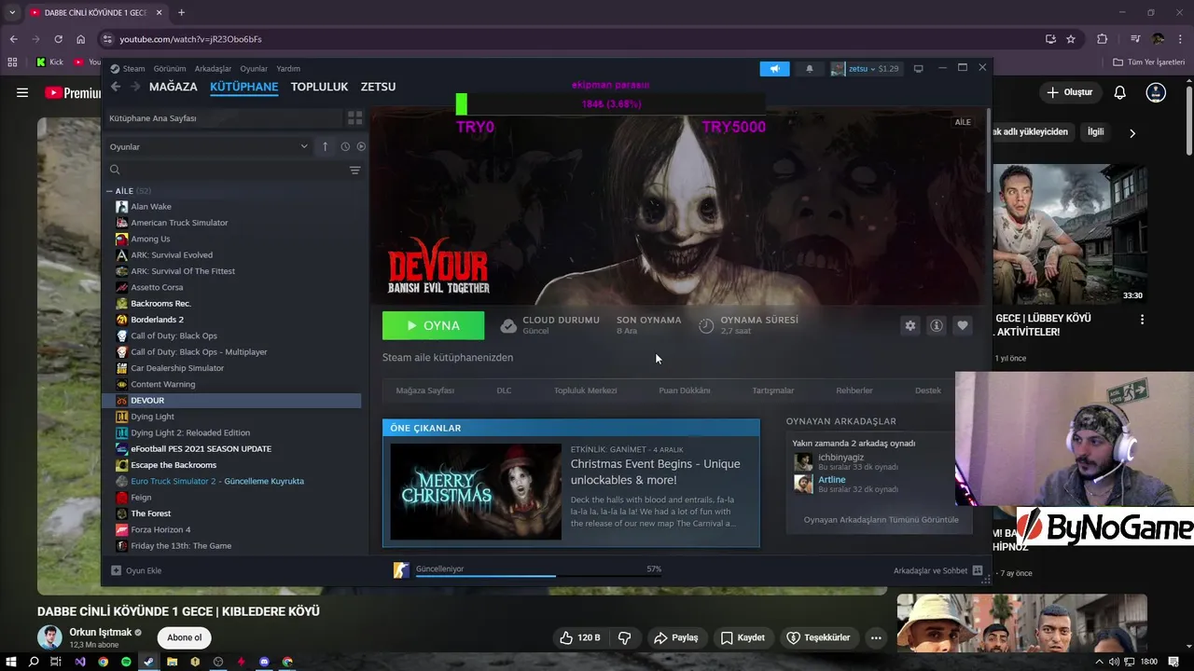Play DEVOUR with OYNA button
Image resolution: width=1194 pixels, height=671 pixels.
point(434,325)
